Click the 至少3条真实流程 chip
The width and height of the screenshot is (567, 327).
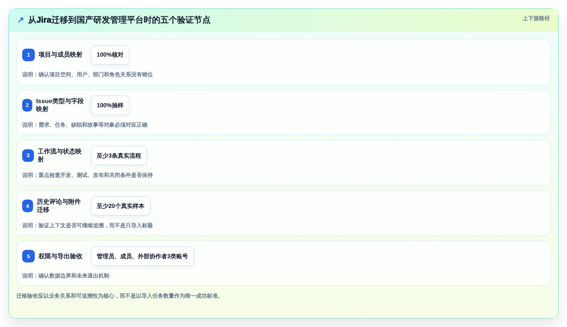click(119, 156)
